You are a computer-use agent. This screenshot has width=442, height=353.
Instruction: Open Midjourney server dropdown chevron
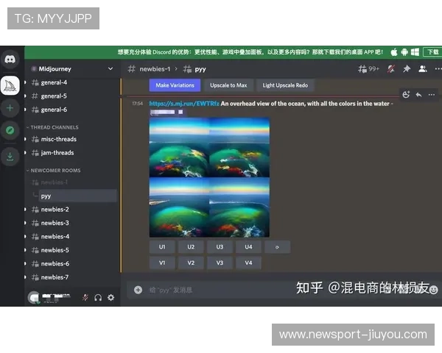click(x=110, y=68)
